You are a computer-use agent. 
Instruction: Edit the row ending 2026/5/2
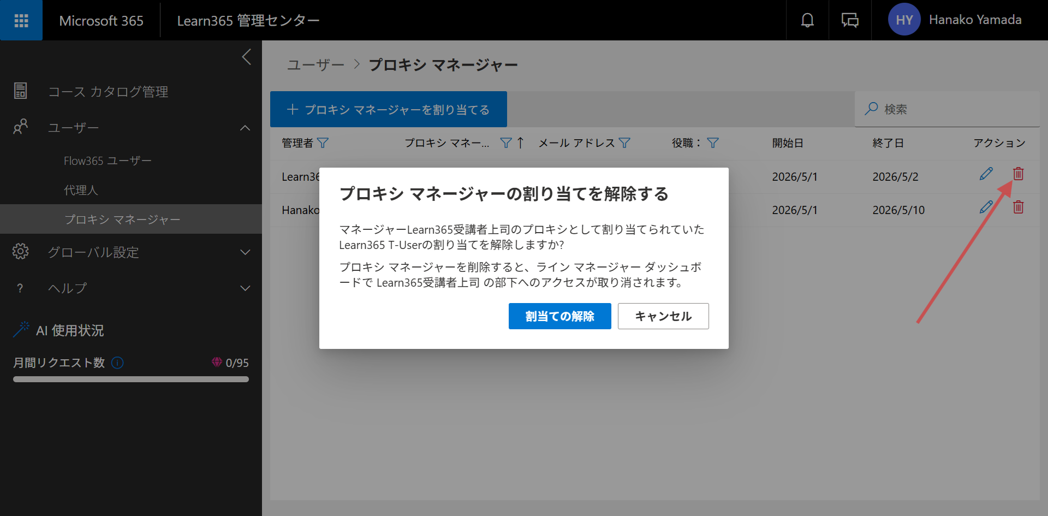pos(986,174)
